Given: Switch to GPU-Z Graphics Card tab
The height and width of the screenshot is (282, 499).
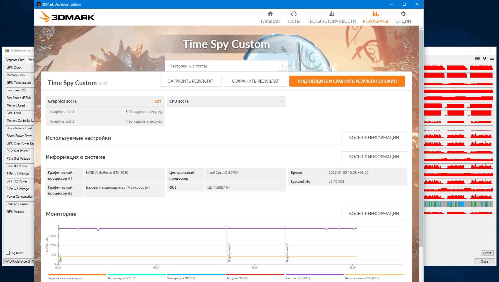Looking at the screenshot, I should pyautogui.click(x=15, y=60).
